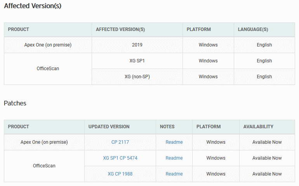The image size is (299, 186).
Task: Open the CP 2117 patch link
Action: (120, 142)
